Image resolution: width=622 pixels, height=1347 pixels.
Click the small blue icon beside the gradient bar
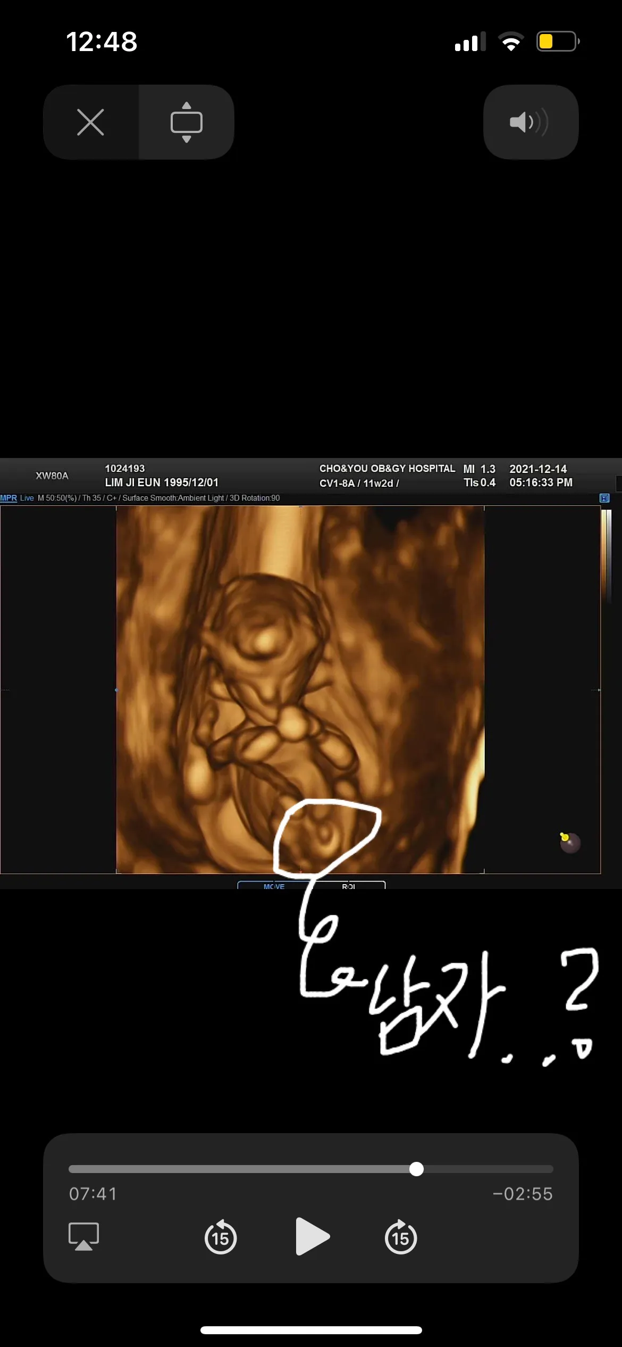click(x=604, y=498)
